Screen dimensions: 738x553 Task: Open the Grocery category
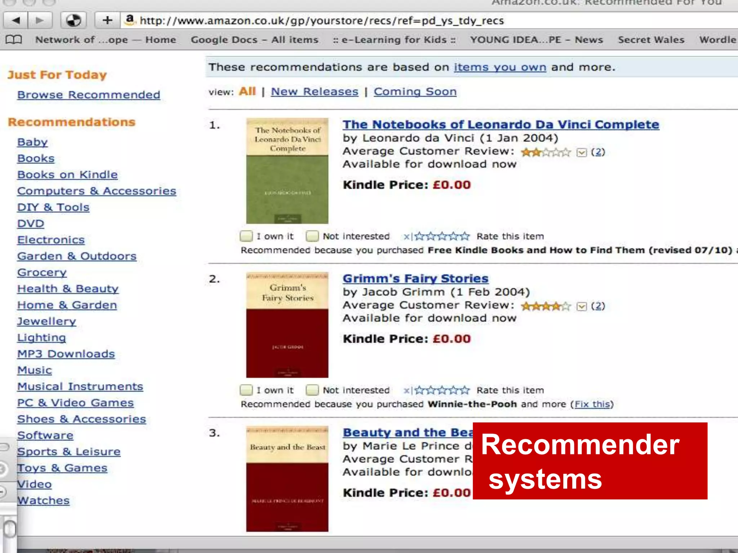click(42, 273)
